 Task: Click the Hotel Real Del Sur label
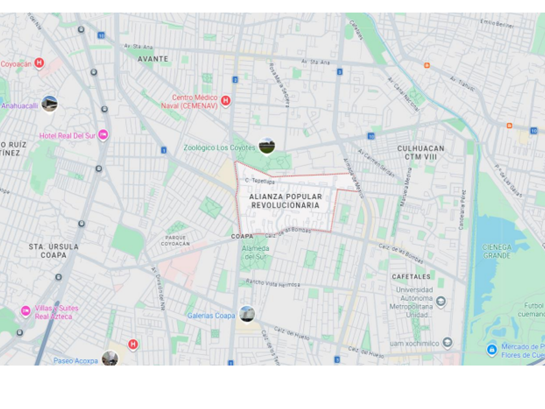[x=67, y=136]
